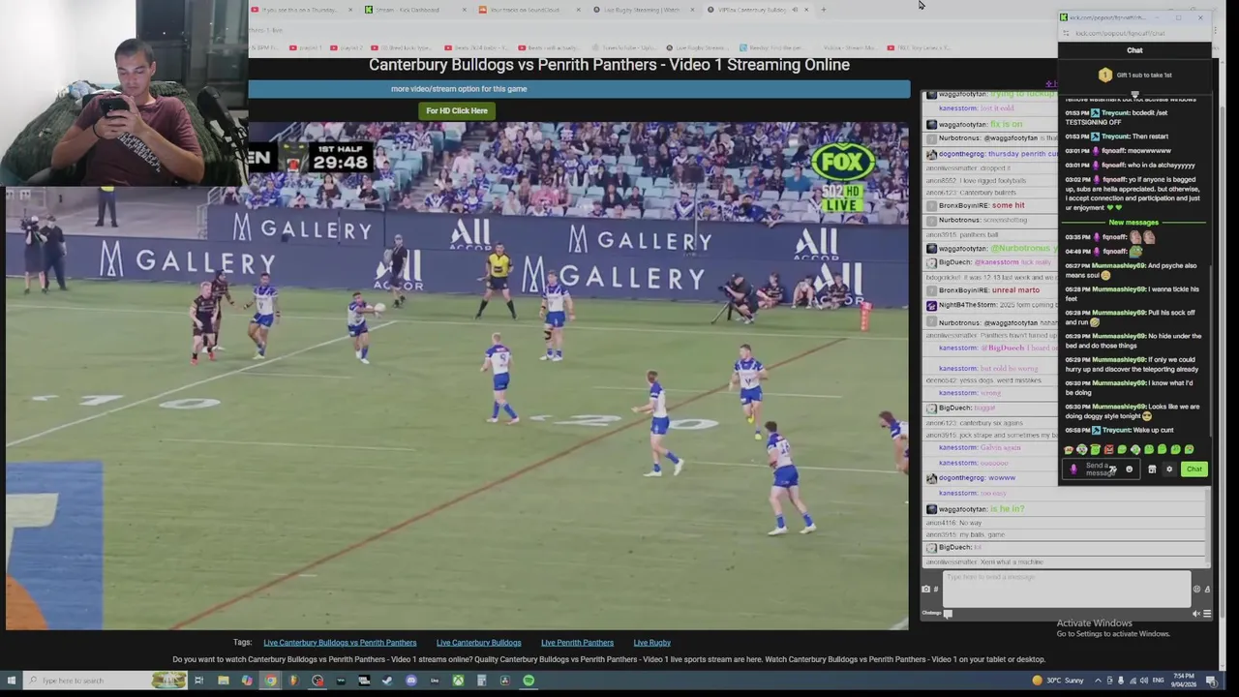Open a new browser tab with the plus button
The image size is (1239, 697).
[x=824, y=10]
